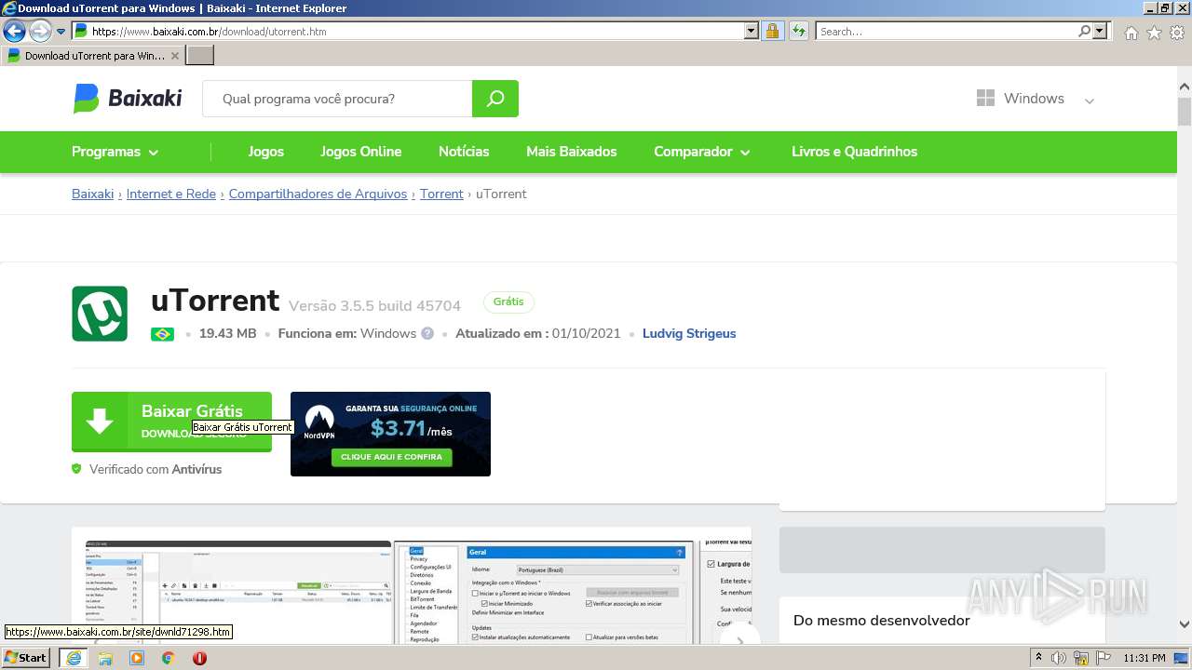Image resolution: width=1192 pixels, height=670 pixels.
Task: Click the Torrent breadcrumb link
Action: (x=441, y=194)
